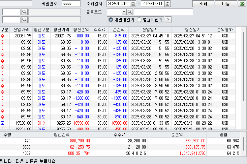247x164 pixels.
Task: Select net profit cell -1305.00
Action: point(119,98)
